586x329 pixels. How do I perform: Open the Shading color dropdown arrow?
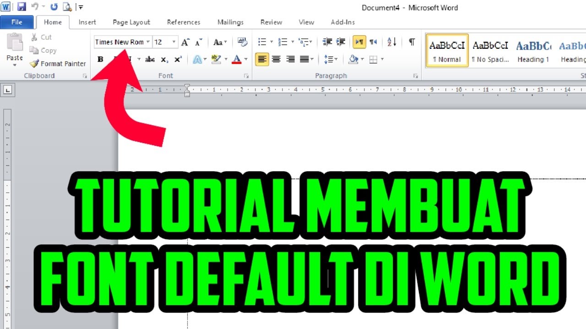tap(362, 59)
